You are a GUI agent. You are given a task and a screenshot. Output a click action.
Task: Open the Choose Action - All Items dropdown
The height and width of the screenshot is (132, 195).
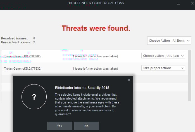[169, 41]
